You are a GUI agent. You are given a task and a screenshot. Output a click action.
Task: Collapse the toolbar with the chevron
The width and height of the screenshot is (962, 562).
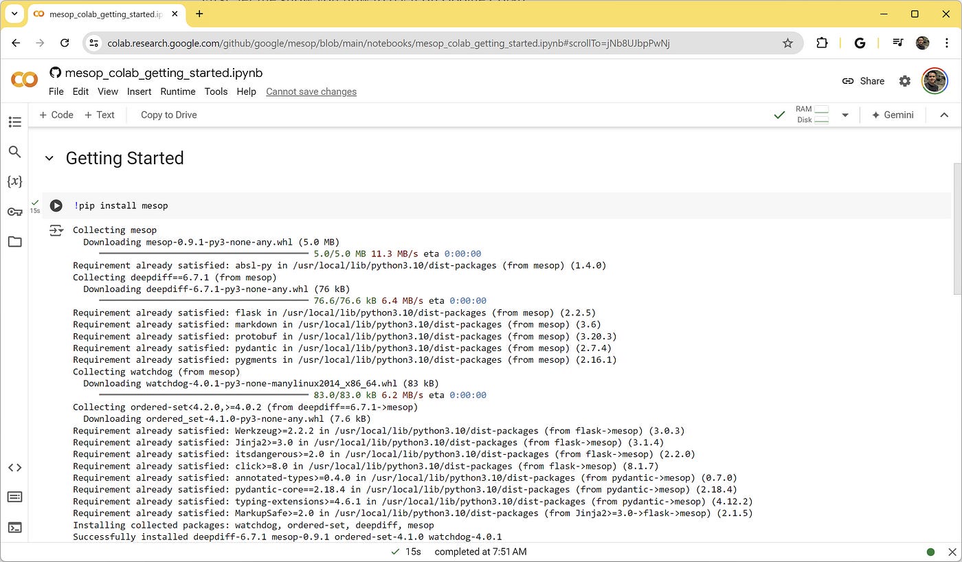(x=944, y=115)
